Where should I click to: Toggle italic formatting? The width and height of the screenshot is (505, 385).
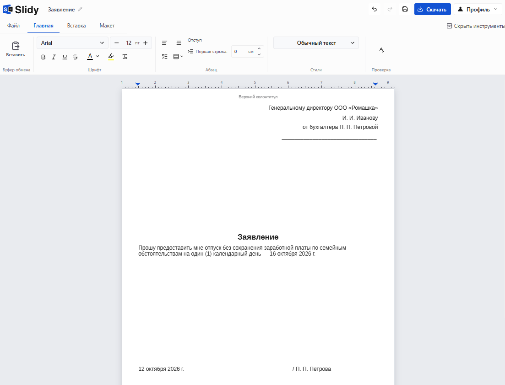tap(54, 57)
